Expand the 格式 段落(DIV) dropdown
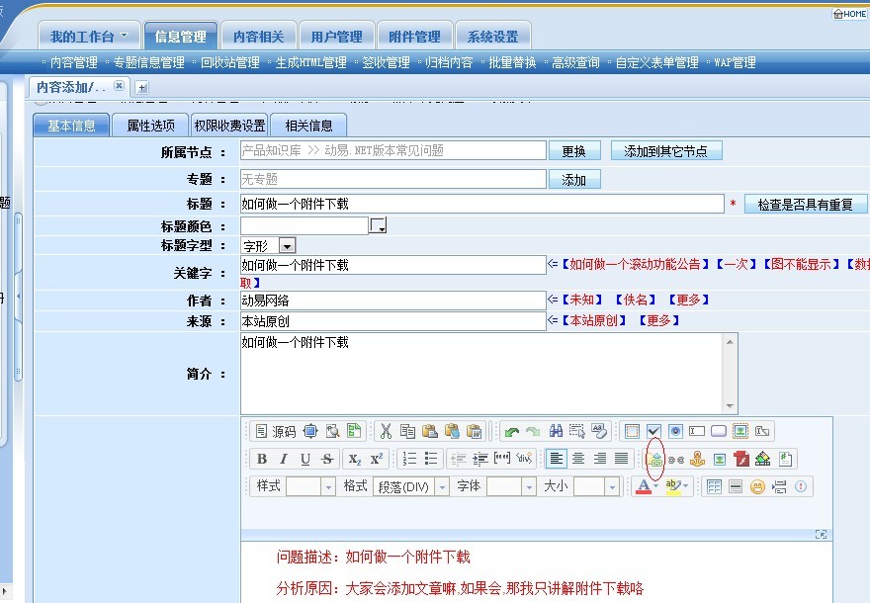870x603 pixels. (441, 486)
